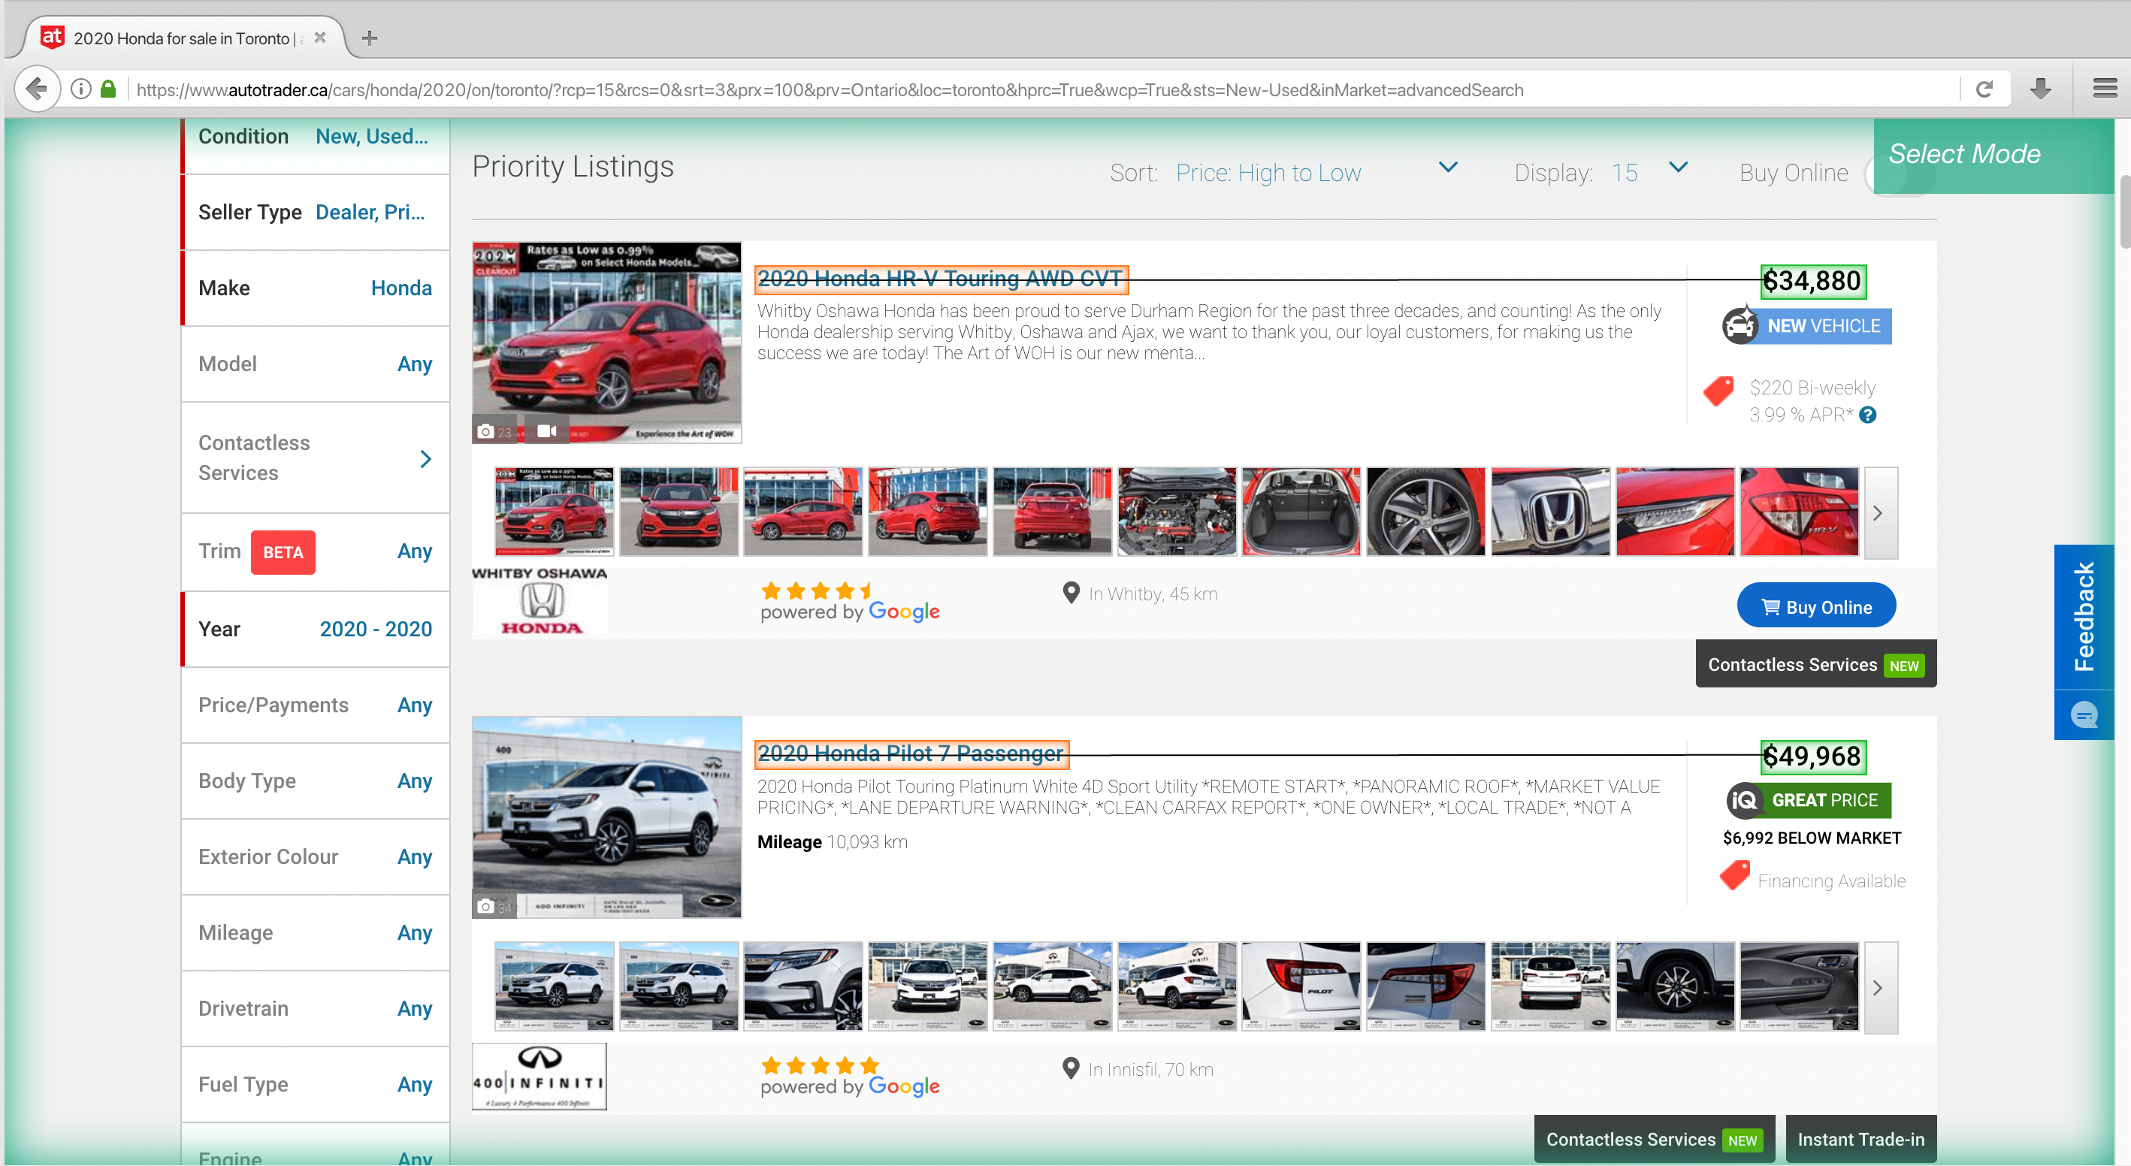Click the red tag icon beside Financing Available
Image resolution: width=2131 pixels, height=1166 pixels.
1734,875
